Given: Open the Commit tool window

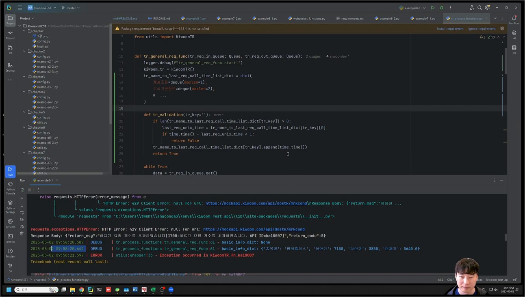Looking at the screenshot, I should tap(10, 35).
